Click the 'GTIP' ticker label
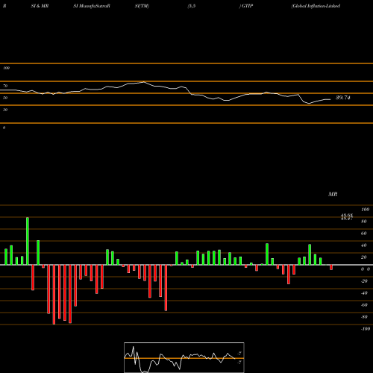Viewport: 373px width, 373px height. click(247, 6)
